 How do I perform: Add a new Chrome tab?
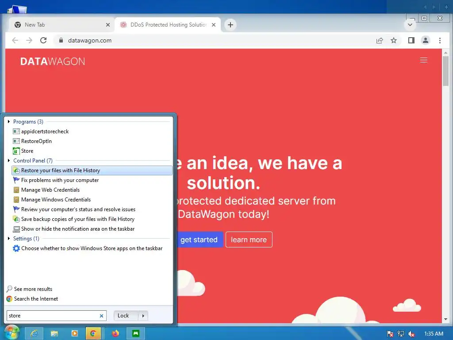230,25
